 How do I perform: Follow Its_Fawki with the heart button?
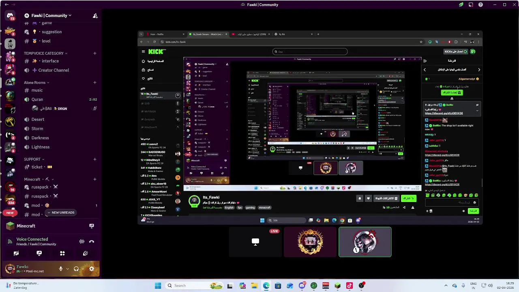(x=368, y=198)
